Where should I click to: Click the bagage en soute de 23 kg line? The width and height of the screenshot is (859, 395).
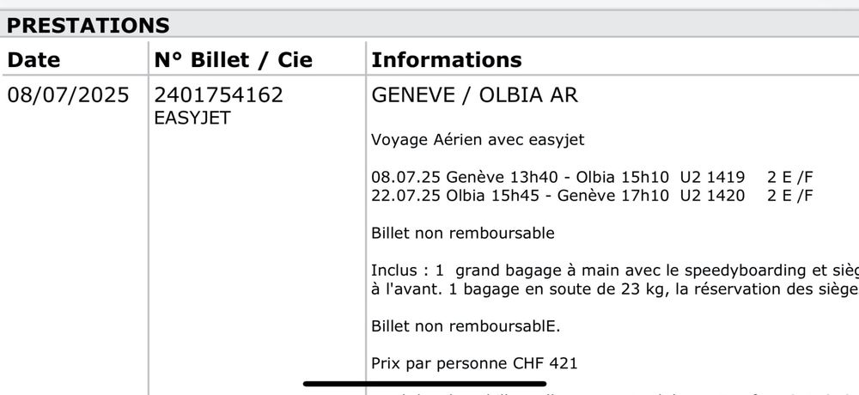click(x=615, y=289)
